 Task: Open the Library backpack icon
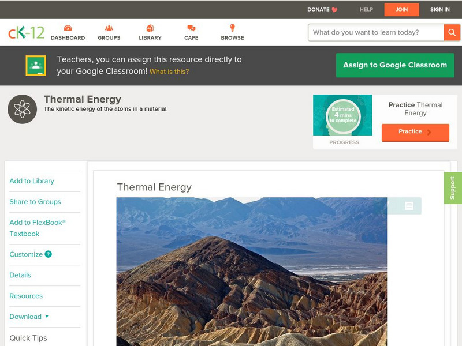pyautogui.click(x=150, y=27)
